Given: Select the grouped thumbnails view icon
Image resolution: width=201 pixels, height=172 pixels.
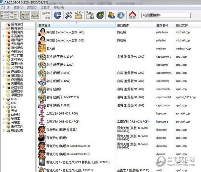Looking at the screenshot, I should [x=35, y=15].
